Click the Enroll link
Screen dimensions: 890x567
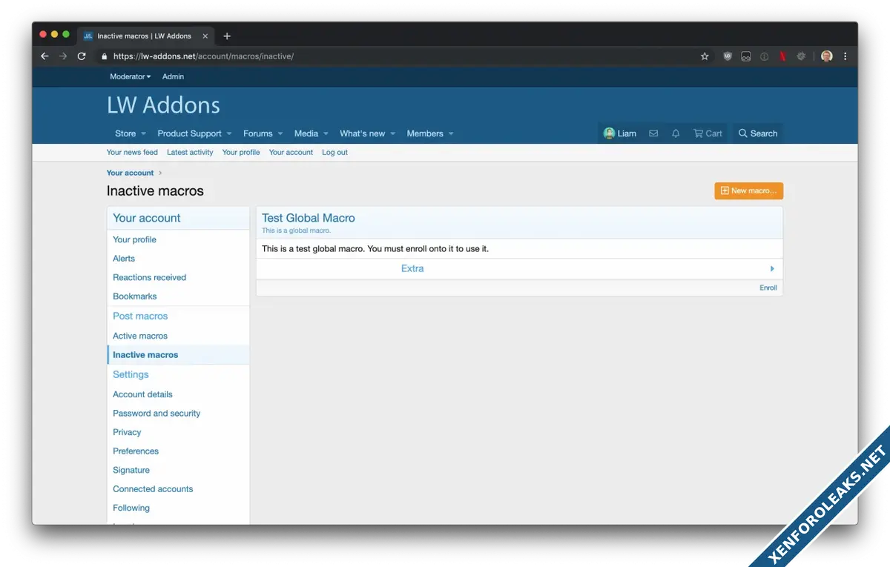(x=768, y=288)
